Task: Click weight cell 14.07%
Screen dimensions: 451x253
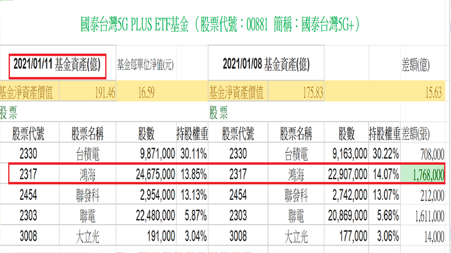Action: [x=386, y=174]
